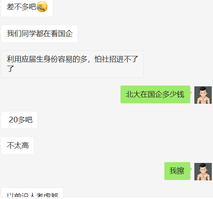Screen dimensions: 213x199
Task: Click the green 北大在国企多少钱 bubble
Action: pyautogui.click(x=155, y=94)
